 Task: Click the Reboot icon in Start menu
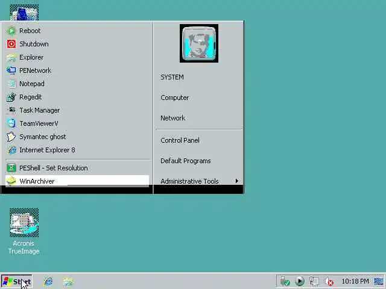tap(11, 31)
